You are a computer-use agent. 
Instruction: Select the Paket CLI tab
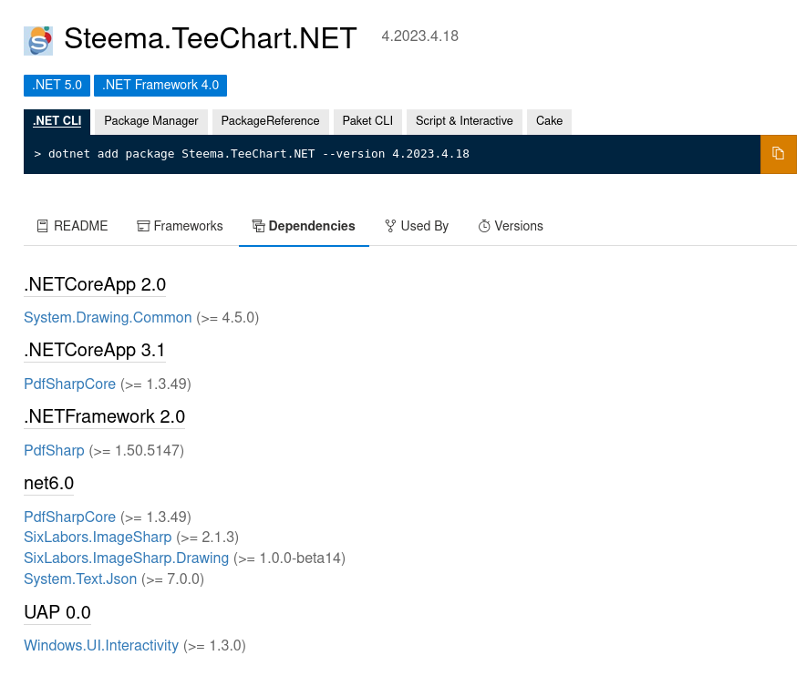367,121
